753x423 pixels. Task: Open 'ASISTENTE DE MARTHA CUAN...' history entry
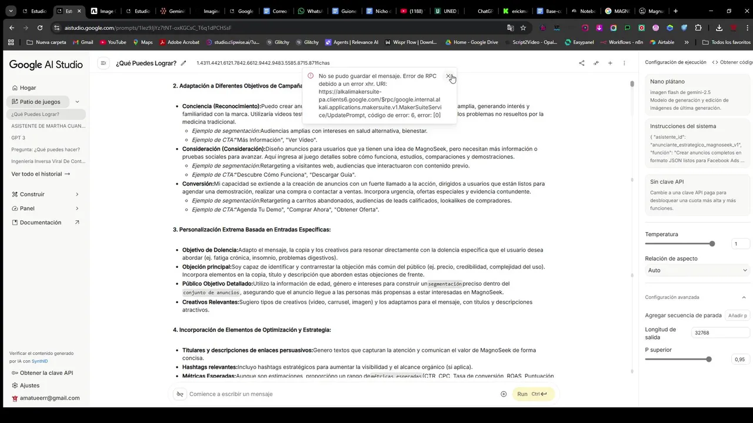point(48,126)
